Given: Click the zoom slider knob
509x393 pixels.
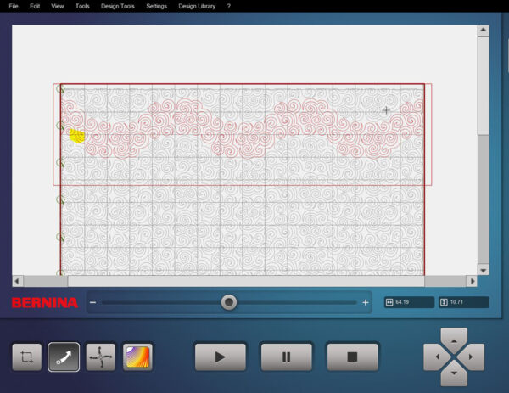Looking at the screenshot, I should (x=229, y=302).
